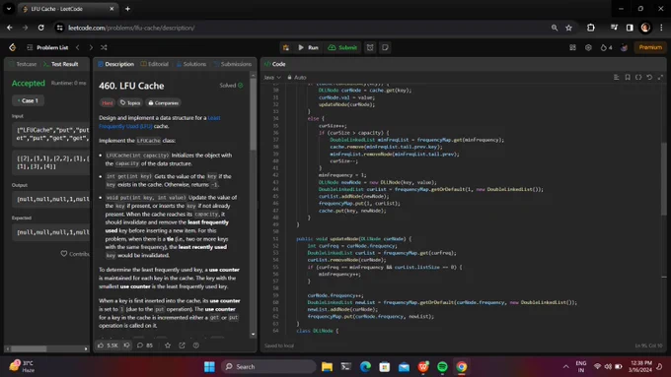Screen dimensions: 671x377
Task: Star the problem as favorite
Action: point(168,345)
